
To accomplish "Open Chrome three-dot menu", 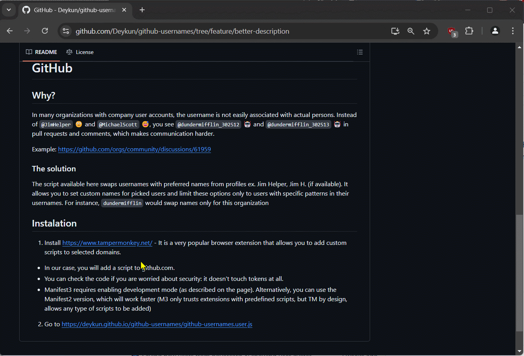I will (513, 31).
